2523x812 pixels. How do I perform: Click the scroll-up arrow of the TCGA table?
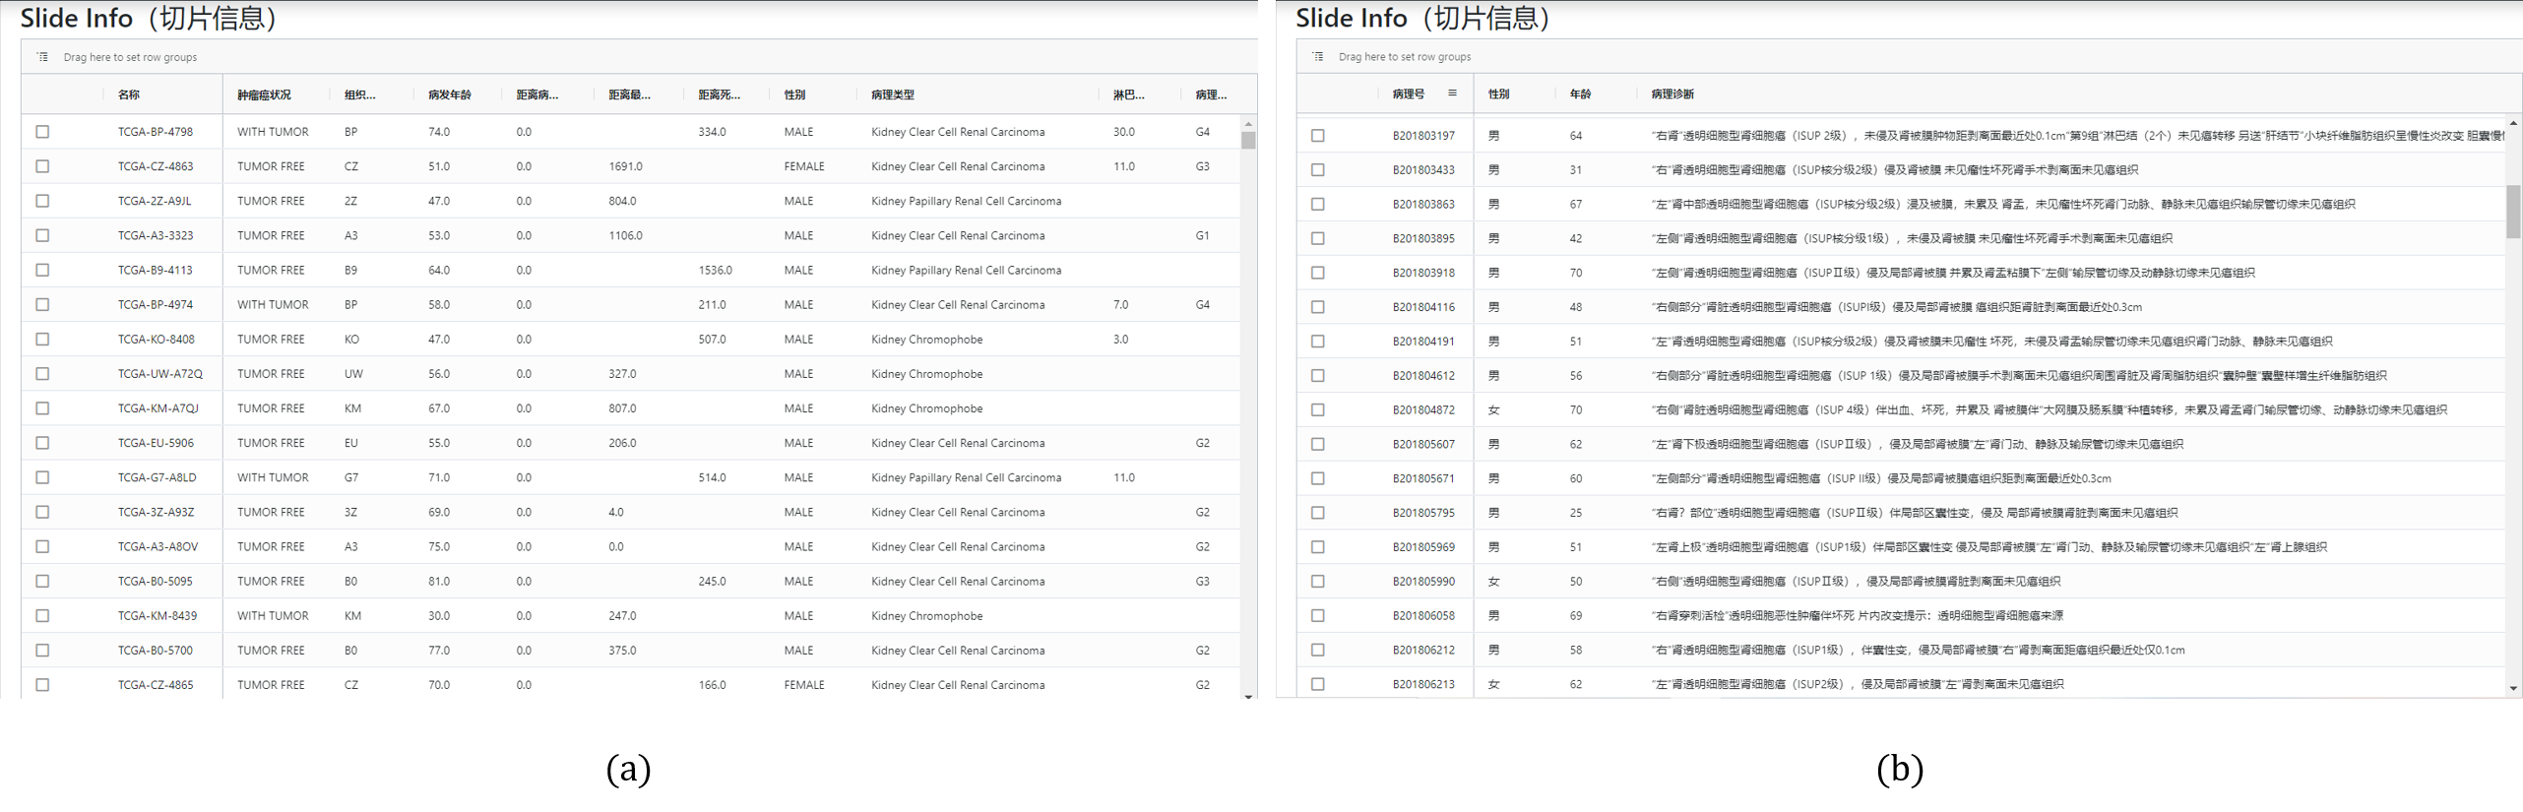1248,124
